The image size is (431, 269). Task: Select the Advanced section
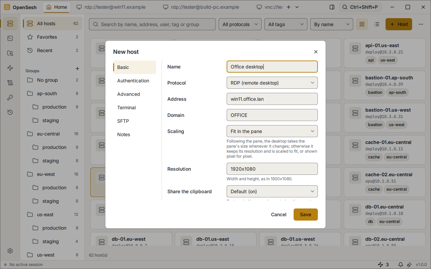point(135,94)
